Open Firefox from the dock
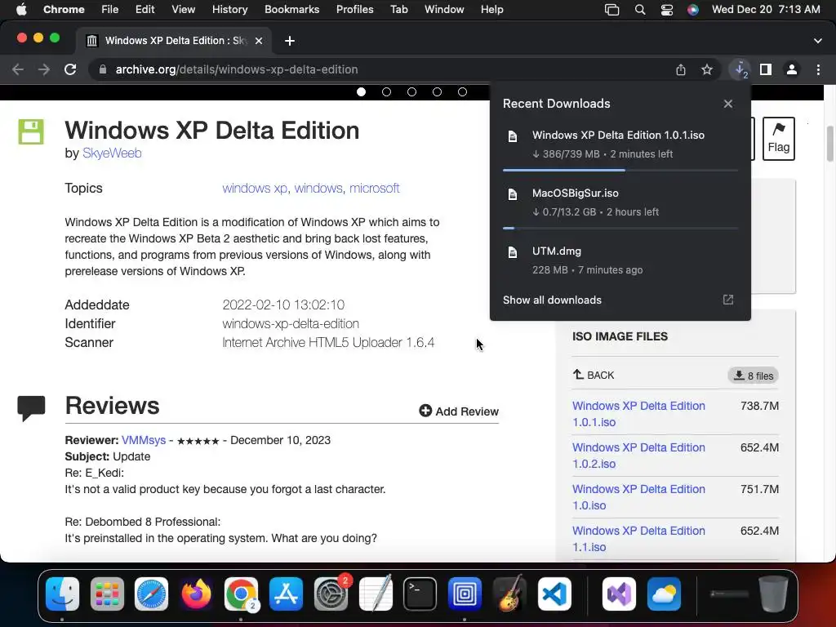 coord(196,594)
